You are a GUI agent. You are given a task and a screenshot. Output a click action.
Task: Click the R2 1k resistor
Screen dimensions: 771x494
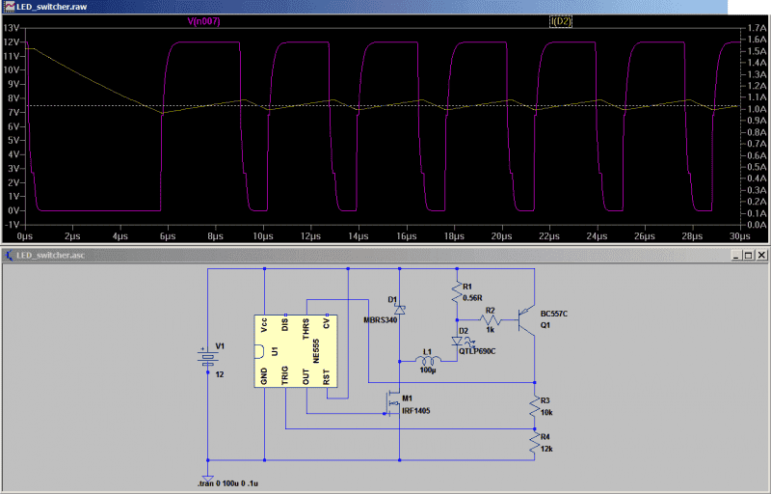490,319
